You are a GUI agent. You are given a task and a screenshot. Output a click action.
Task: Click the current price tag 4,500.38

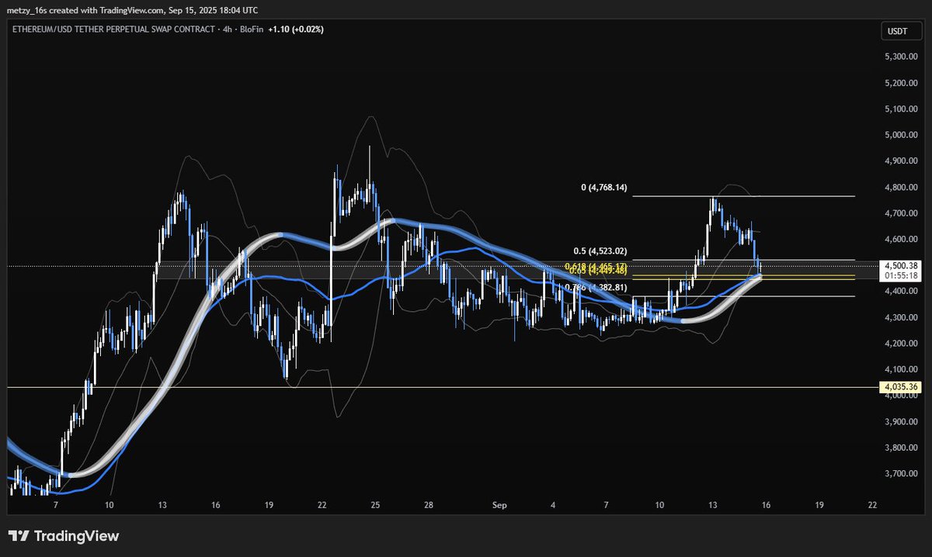coord(901,265)
